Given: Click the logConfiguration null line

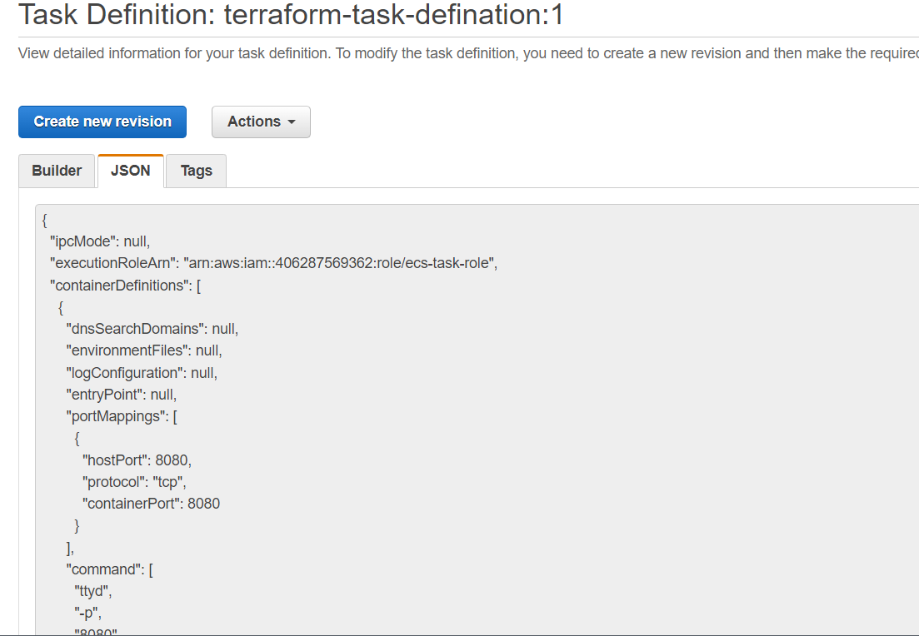Looking at the screenshot, I should tap(142, 373).
